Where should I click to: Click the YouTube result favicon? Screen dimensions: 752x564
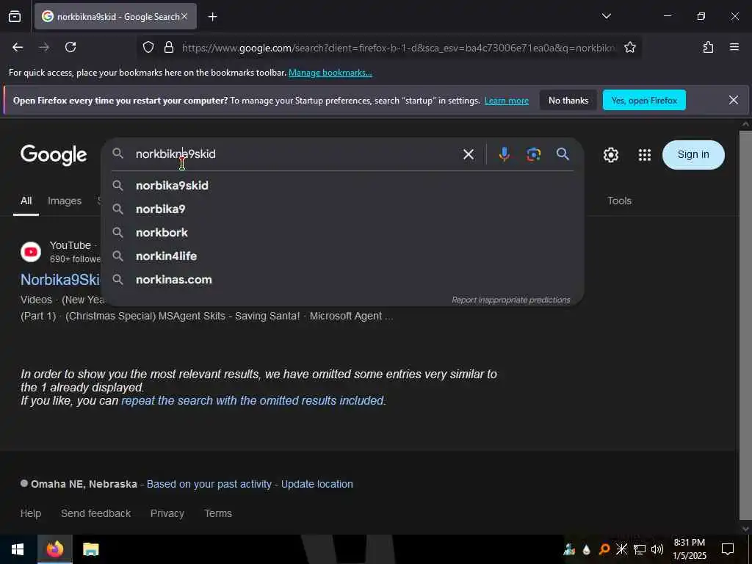pos(31,252)
